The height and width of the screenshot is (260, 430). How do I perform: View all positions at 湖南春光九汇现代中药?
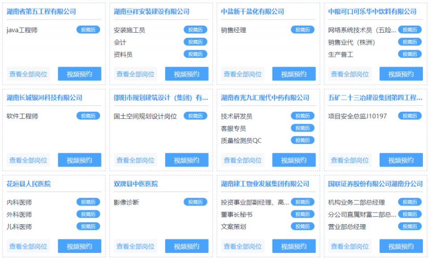(x=243, y=160)
